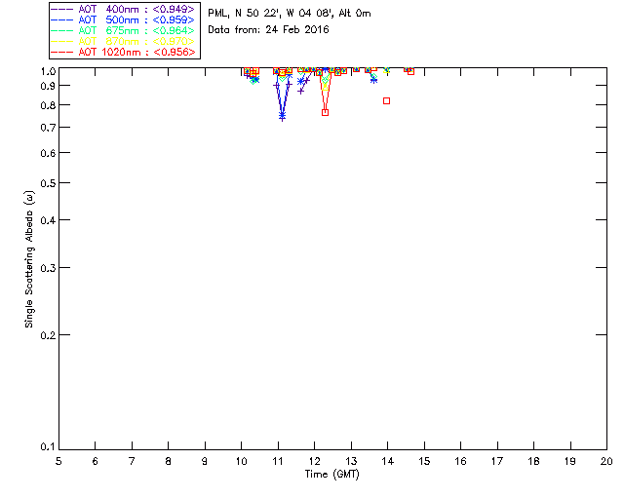Click the lowest blue asterisk marker near hour 11
This screenshot has height=499, width=624.
pyautogui.click(x=282, y=116)
